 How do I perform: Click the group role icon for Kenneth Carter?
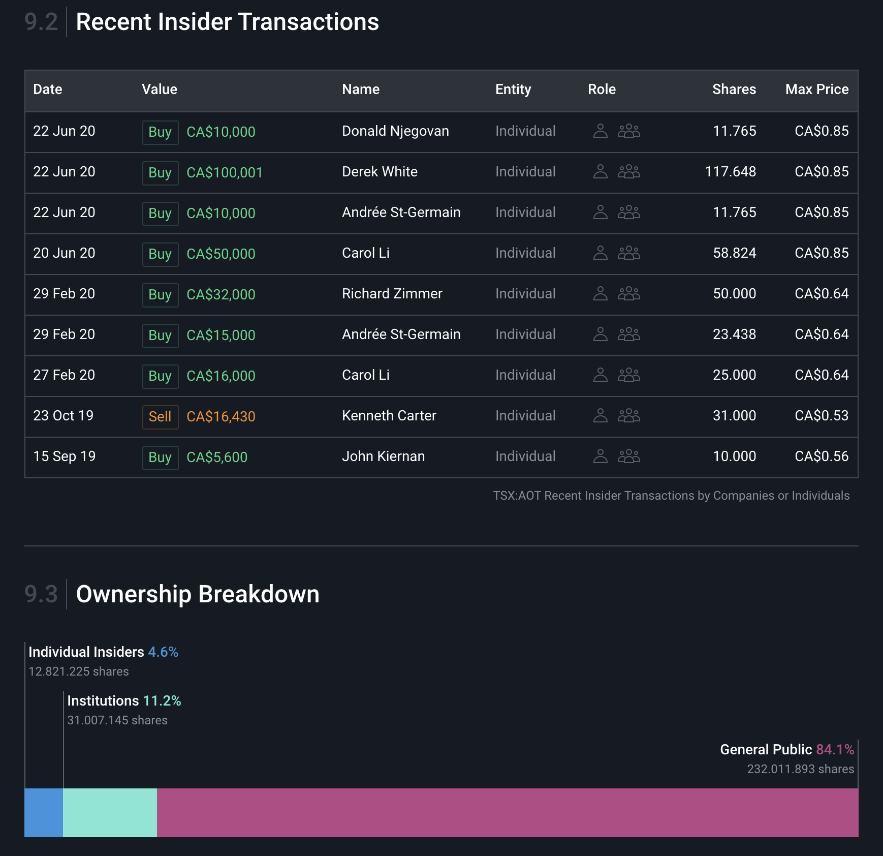629,416
